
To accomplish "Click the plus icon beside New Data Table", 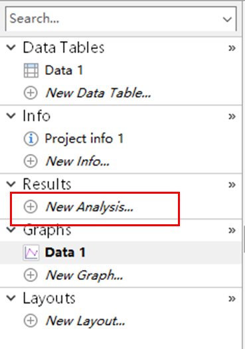I will tap(31, 93).
